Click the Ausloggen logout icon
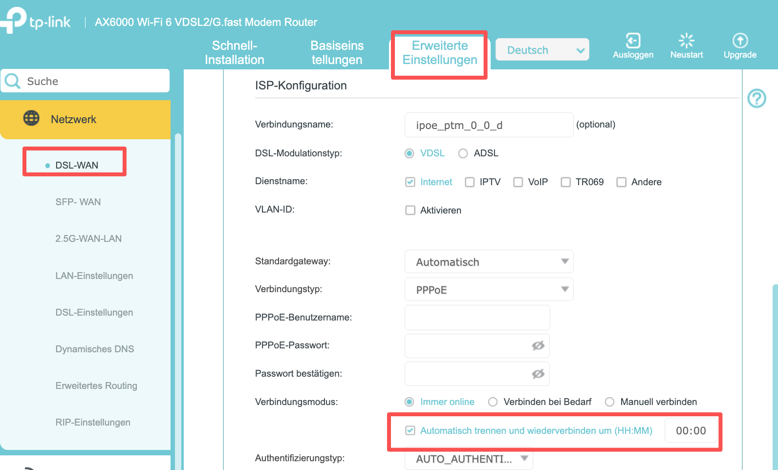The height and width of the screenshot is (470, 778). [633, 40]
